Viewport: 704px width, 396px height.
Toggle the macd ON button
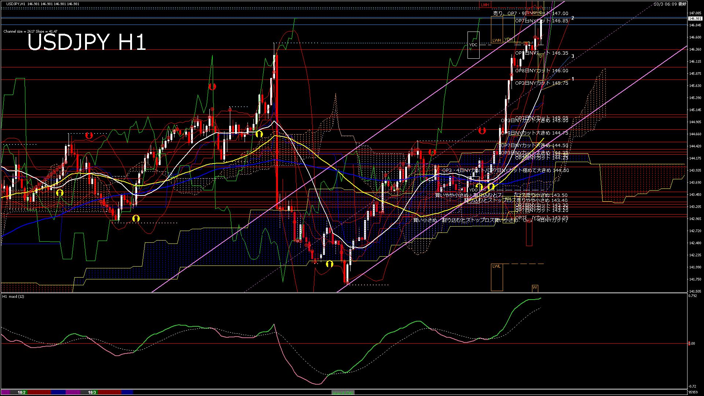[343, 393]
